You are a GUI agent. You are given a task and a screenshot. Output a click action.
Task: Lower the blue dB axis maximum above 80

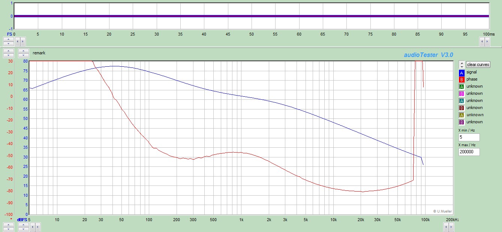[23, 55]
